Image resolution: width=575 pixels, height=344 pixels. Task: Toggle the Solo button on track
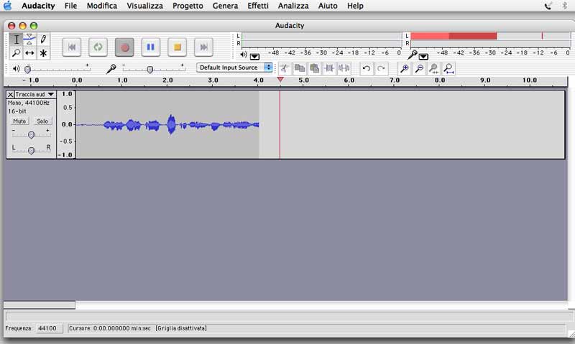click(x=42, y=121)
